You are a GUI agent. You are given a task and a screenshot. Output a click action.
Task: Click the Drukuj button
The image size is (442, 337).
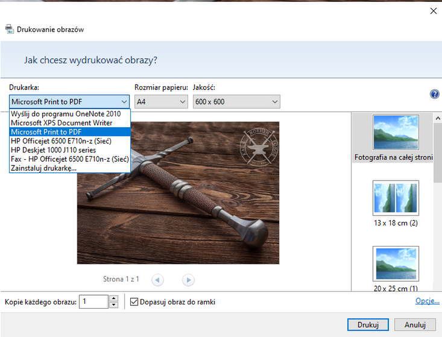click(368, 324)
